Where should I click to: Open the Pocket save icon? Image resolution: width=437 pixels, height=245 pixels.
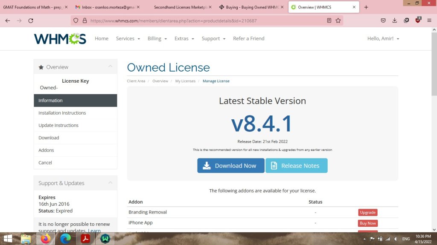pyautogui.click(x=383, y=20)
